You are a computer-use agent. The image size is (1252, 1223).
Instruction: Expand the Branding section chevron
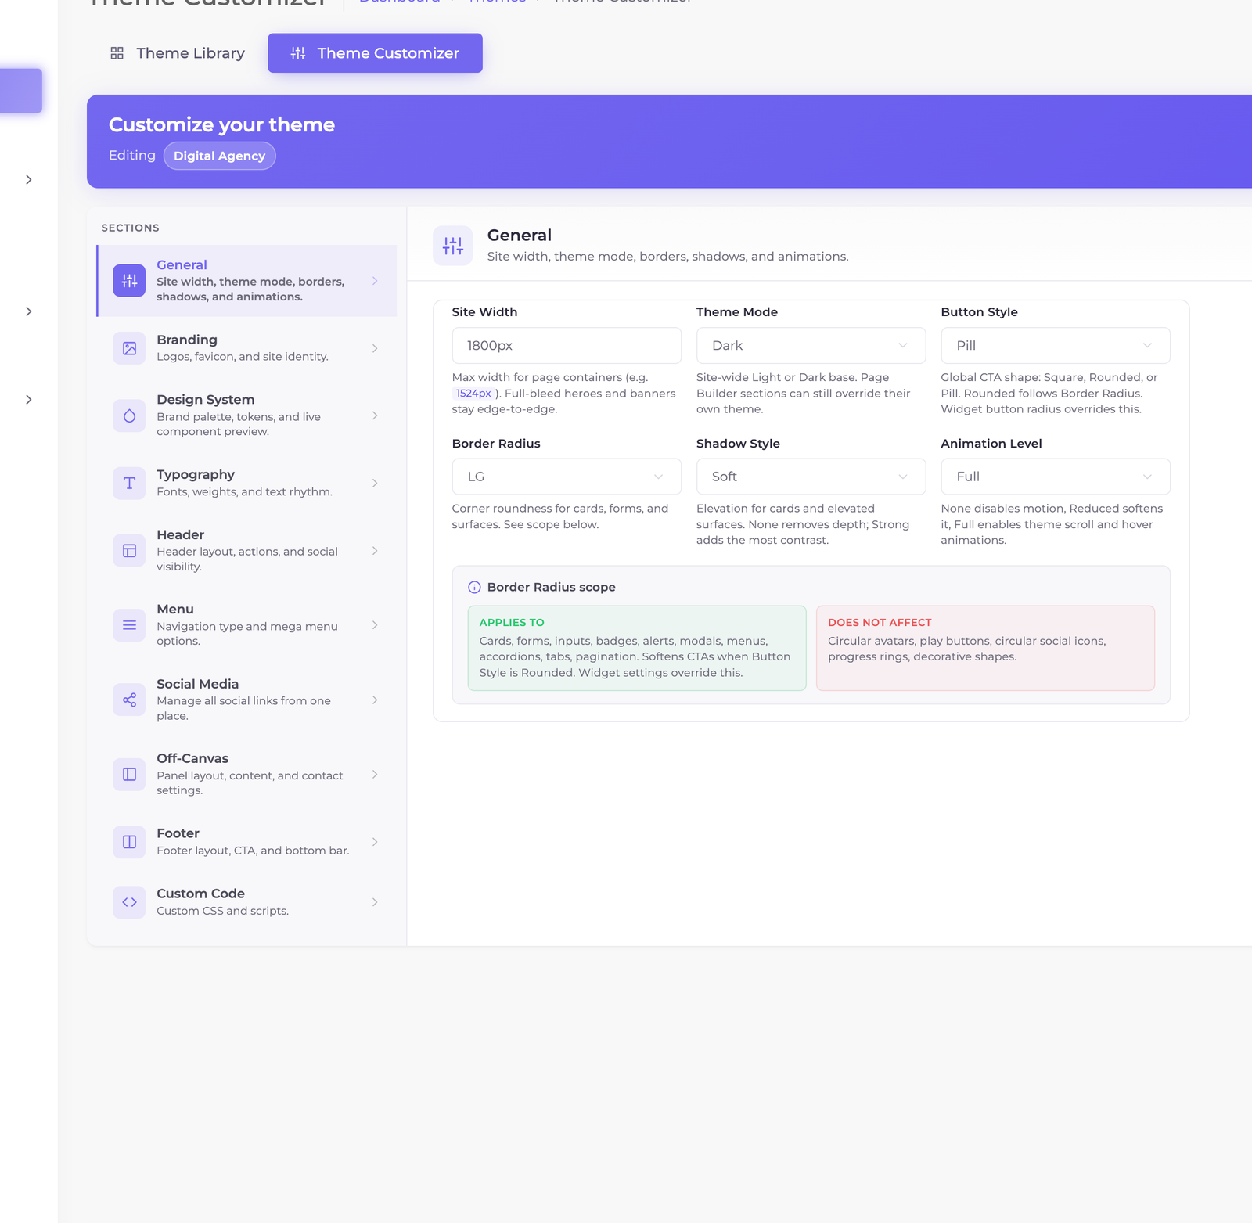click(375, 348)
